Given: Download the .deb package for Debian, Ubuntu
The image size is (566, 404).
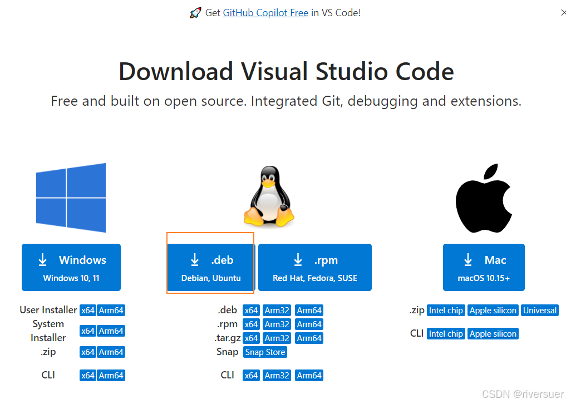Looking at the screenshot, I should point(210,267).
